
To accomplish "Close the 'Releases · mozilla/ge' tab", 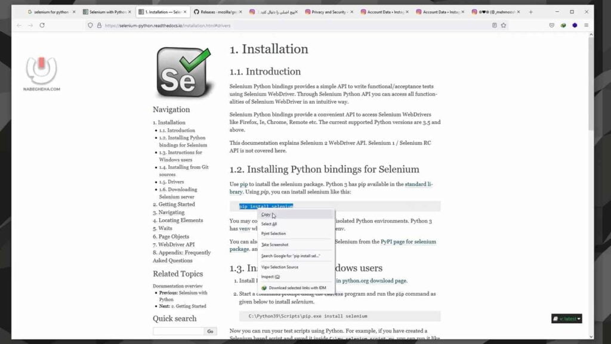I will [x=240, y=12].
